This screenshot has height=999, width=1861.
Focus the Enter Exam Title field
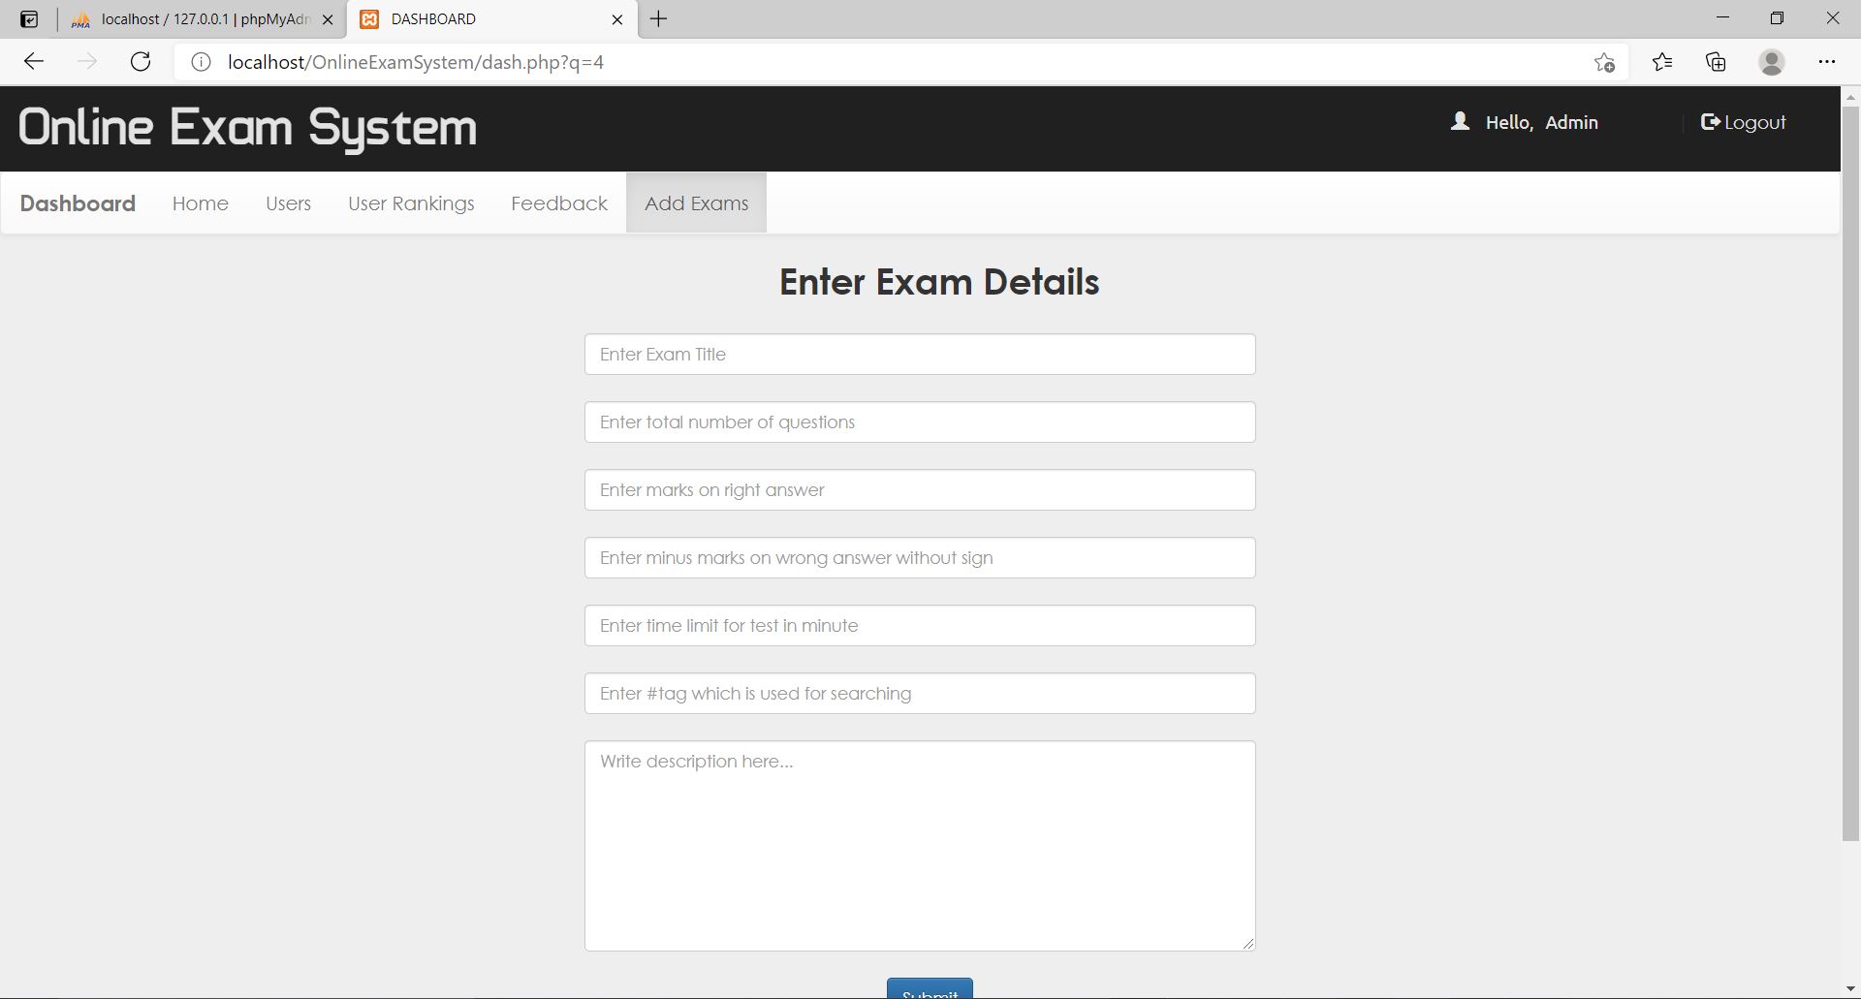coord(920,355)
